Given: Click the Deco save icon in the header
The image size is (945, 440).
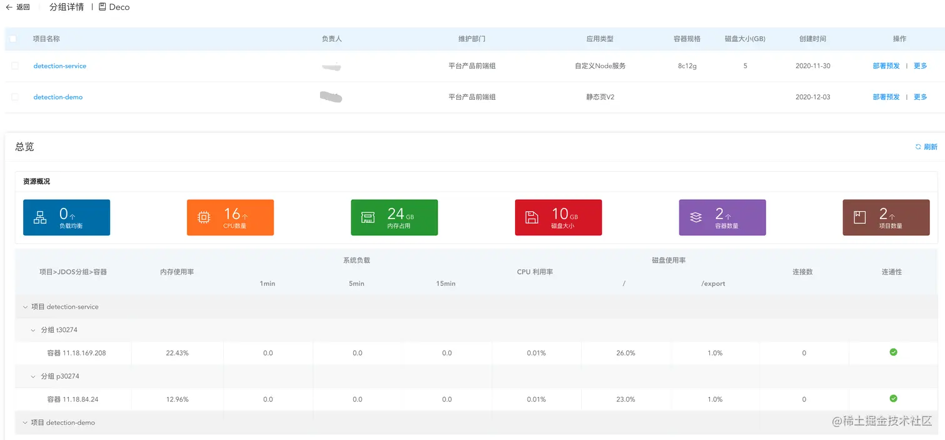Looking at the screenshot, I should tap(102, 7).
